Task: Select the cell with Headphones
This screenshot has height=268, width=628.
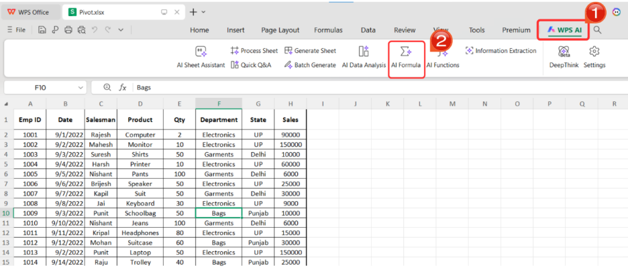Action: (140, 232)
